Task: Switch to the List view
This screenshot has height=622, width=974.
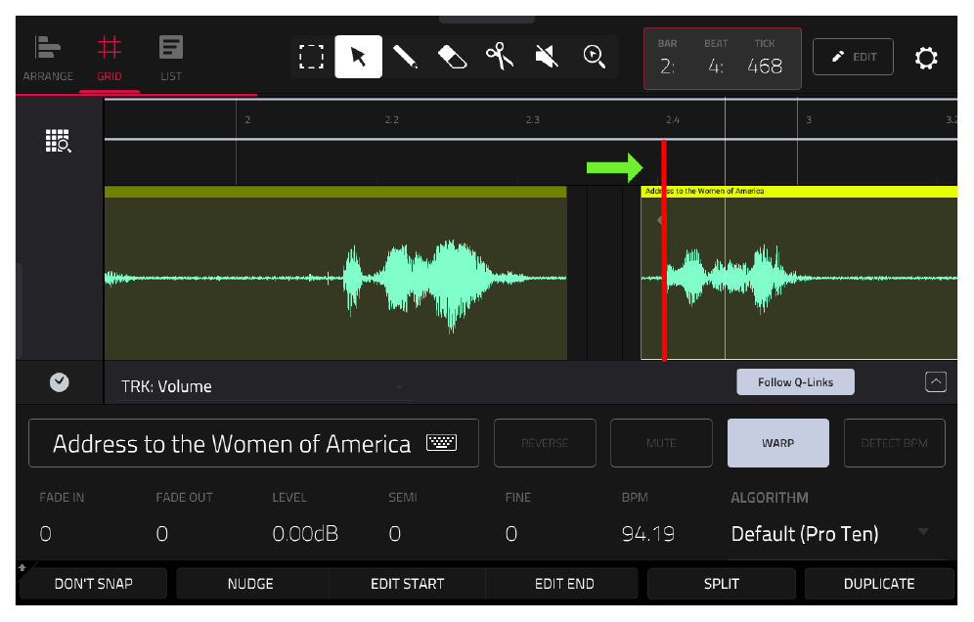Action: [x=171, y=59]
